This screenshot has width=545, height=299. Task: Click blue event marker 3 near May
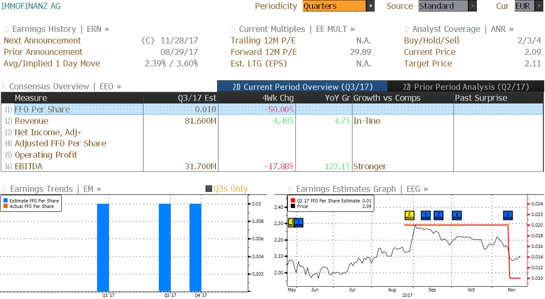299,222
